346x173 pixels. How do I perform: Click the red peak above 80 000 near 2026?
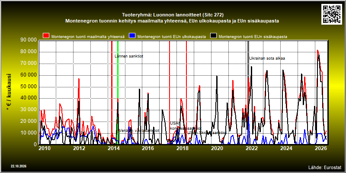[x=318, y=51]
